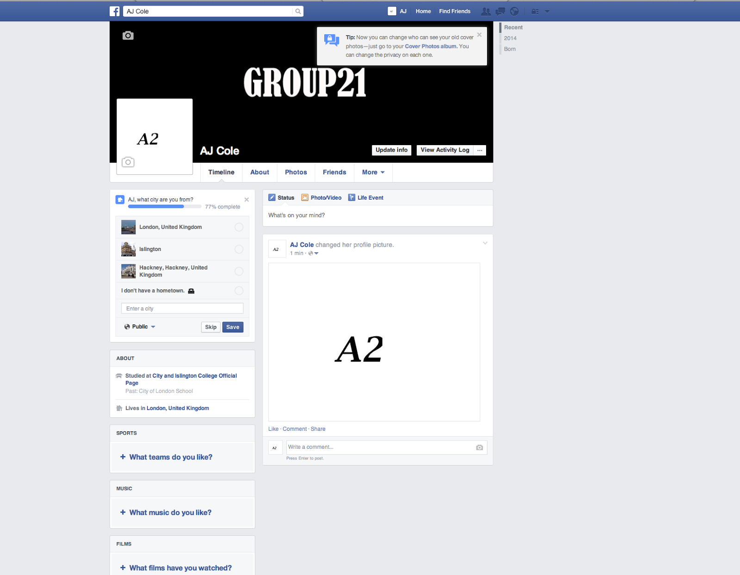Click View Activity Log button

(x=445, y=150)
